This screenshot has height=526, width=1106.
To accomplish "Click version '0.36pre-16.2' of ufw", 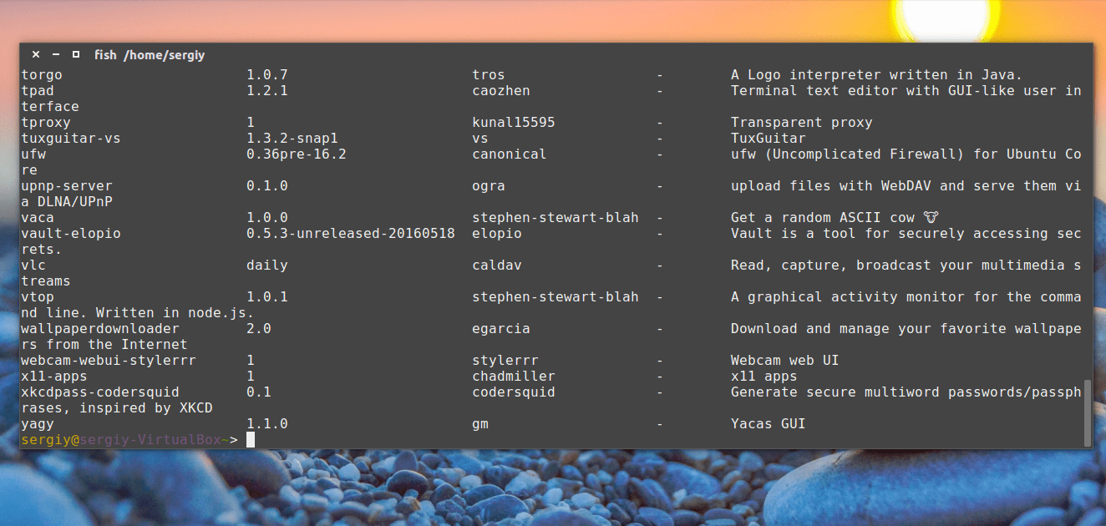I will click(x=296, y=154).
